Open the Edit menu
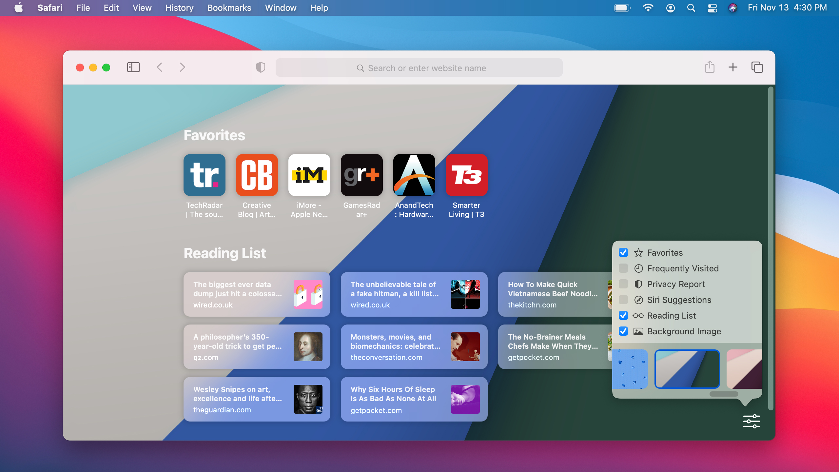Screen dimensions: 839x472 click(111, 8)
